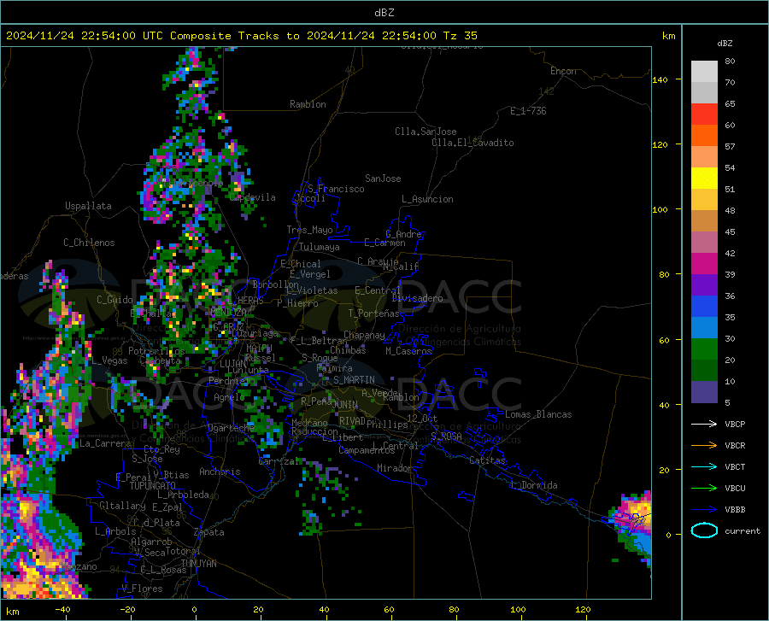Click the C_Chilenos place label
The width and height of the screenshot is (769, 621).
pos(89,243)
